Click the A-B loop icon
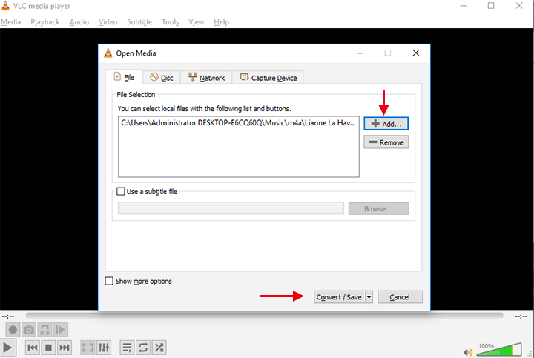Screen dimensions: 534x358 [x=44, y=330]
